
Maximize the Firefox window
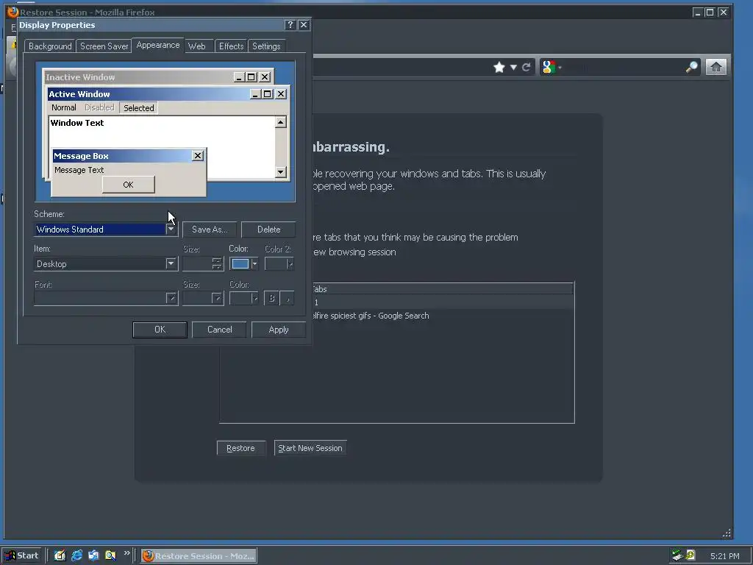point(710,13)
